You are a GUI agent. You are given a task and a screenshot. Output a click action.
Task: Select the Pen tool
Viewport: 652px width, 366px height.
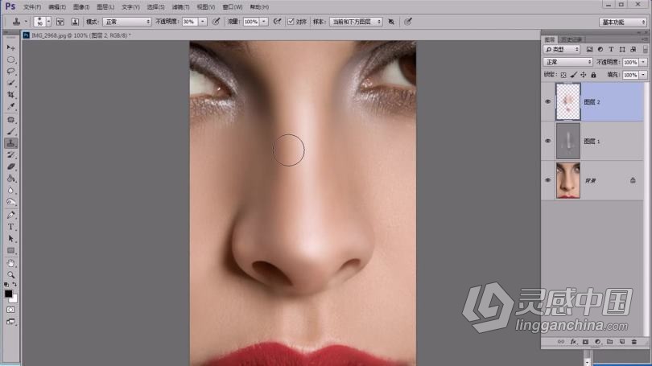tap(10, 216)
